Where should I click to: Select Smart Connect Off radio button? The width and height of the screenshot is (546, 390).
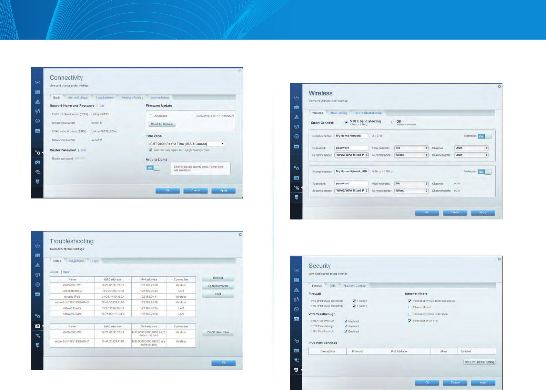pos(393,122)
